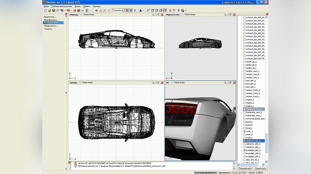Open the Правка menu

pyautogui.click(x=87, y=6)
